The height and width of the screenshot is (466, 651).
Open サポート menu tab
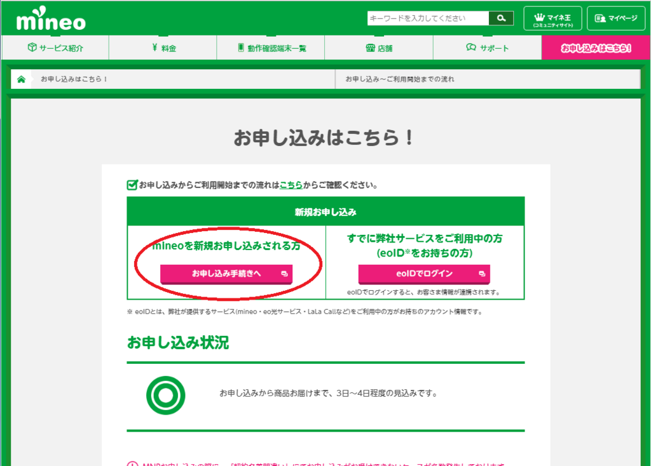tap(487, 48)
